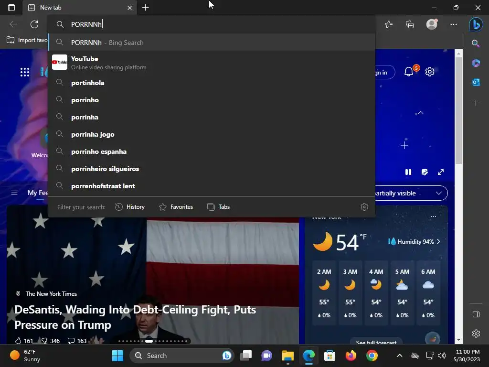
Task: Open the tab actions menu icon
Action: pos(11,8)
